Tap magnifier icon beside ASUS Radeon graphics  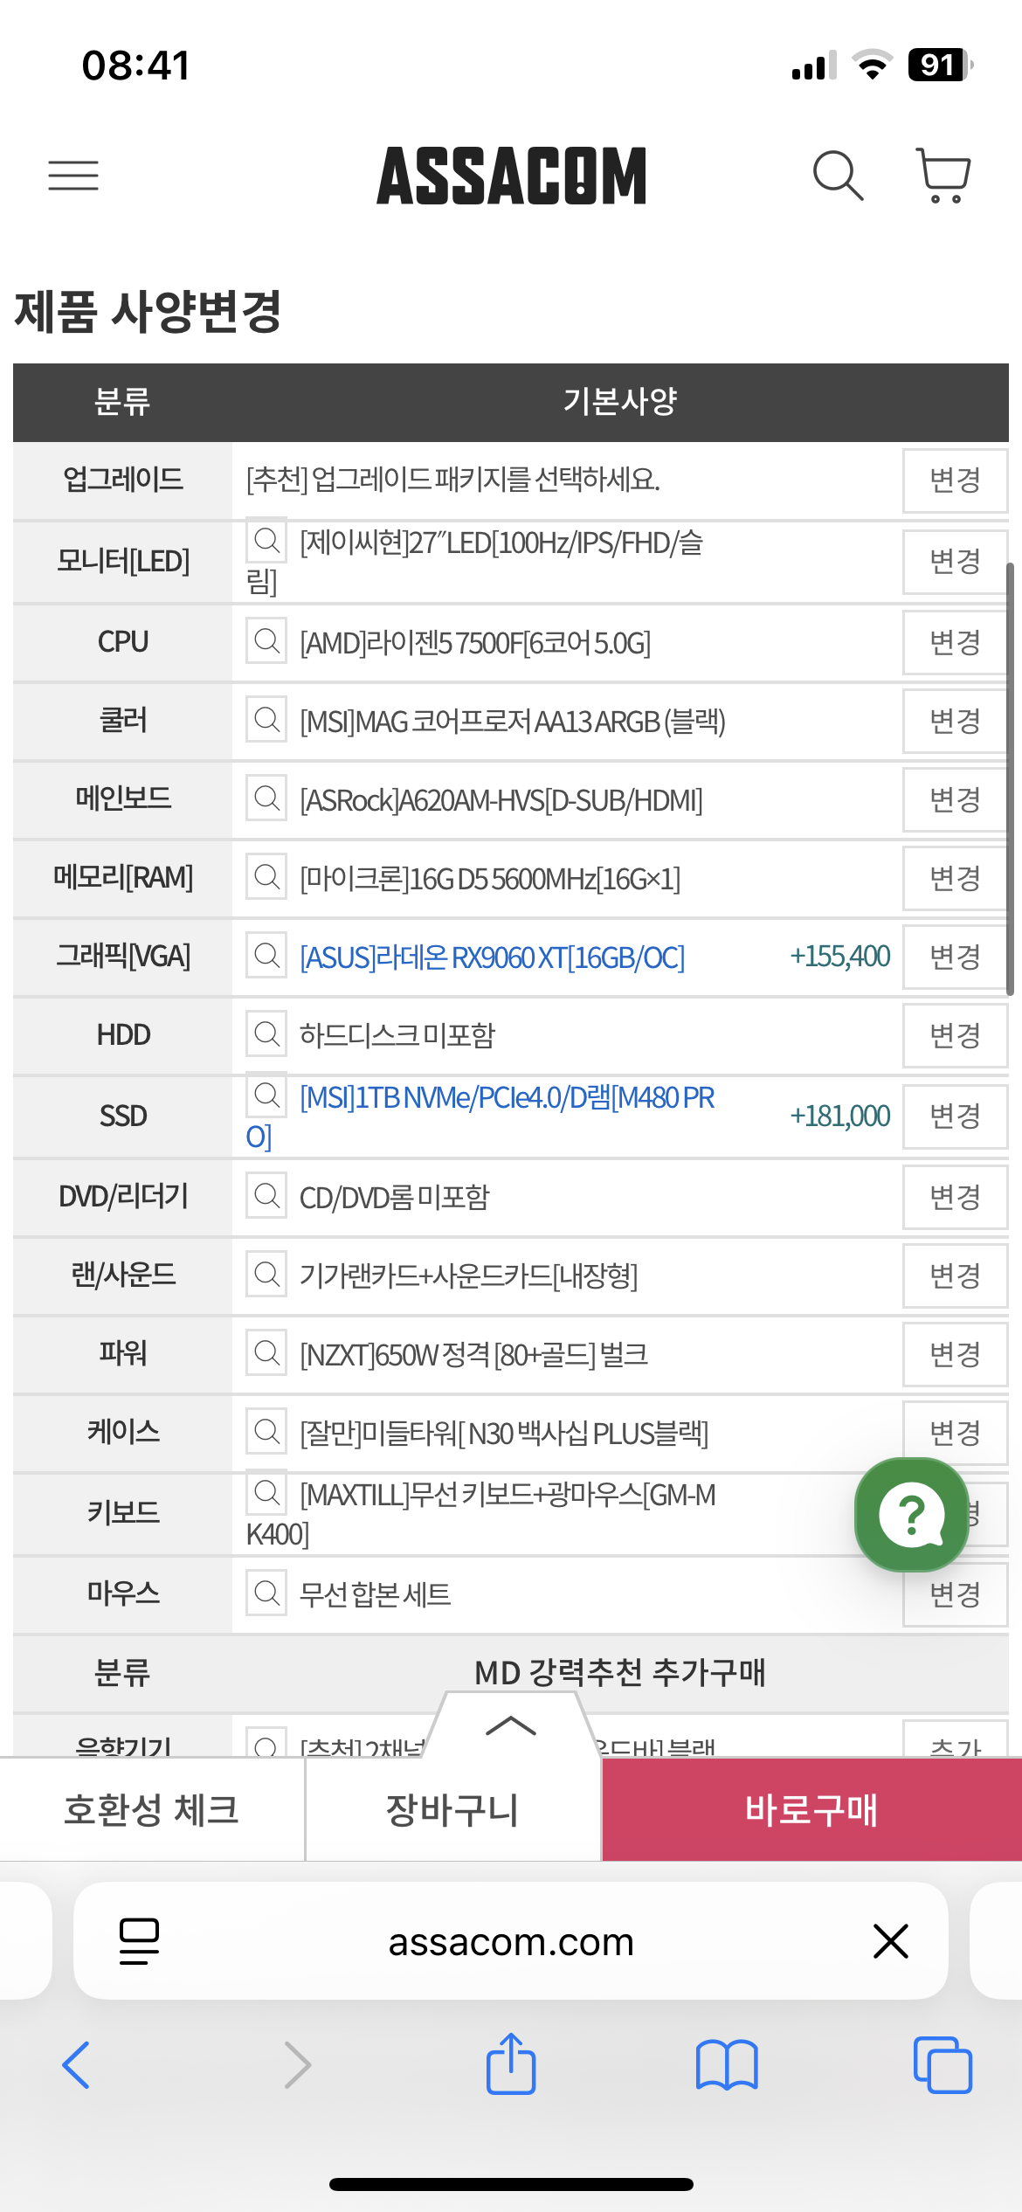[266, 956]
